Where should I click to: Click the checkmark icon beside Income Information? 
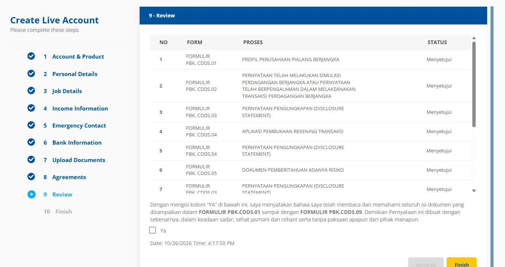(x=31, y=108)
